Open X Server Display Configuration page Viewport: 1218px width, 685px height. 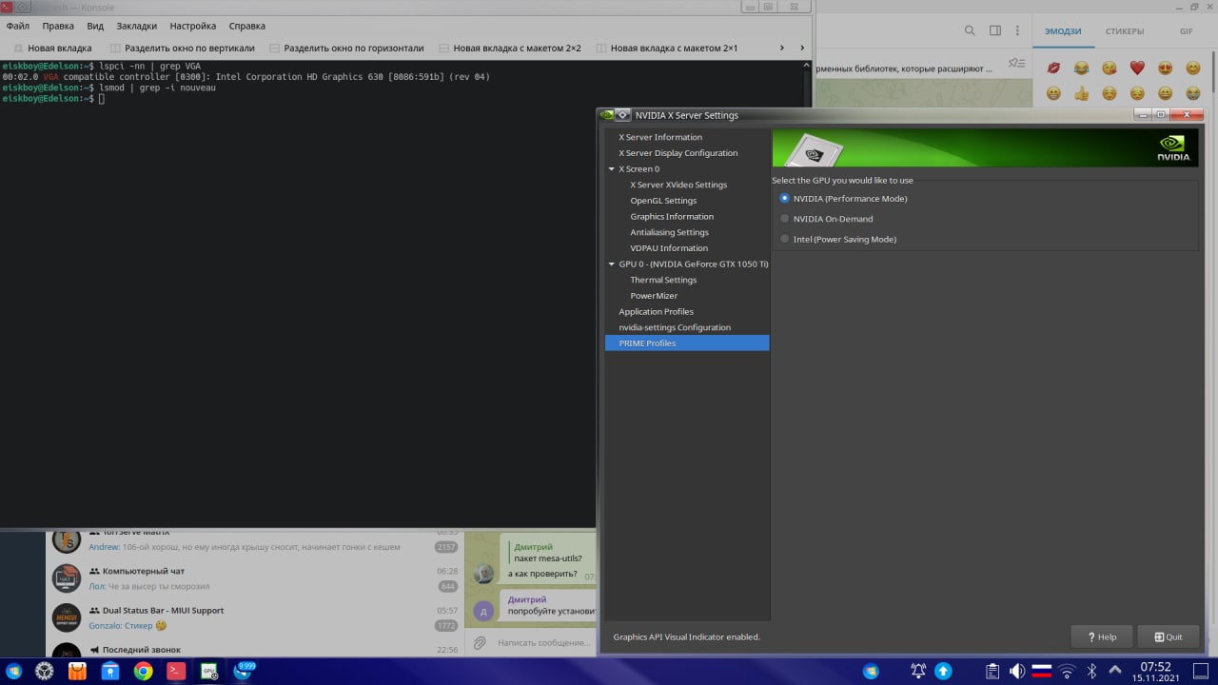tap(678, 153)
